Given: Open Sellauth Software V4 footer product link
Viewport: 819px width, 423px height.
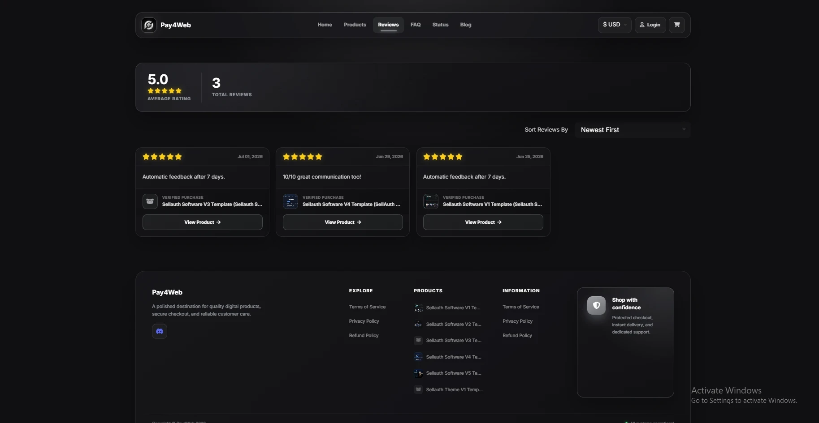Looking at the screenshot, I should tap(454, 357).
